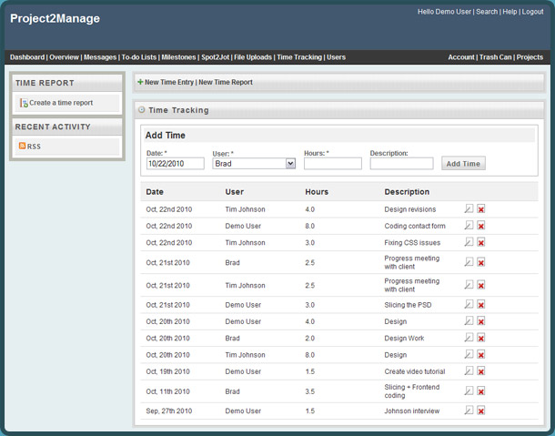The width and height of the screenshot is (555, 436).
Task: Click the New Time Entry link
Action: coord(169,82)
